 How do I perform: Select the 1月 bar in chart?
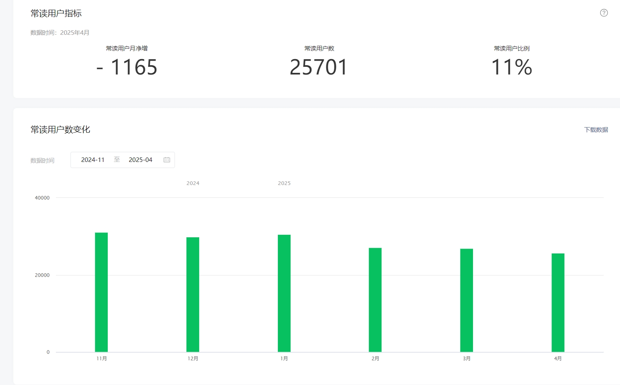(284, 293)
